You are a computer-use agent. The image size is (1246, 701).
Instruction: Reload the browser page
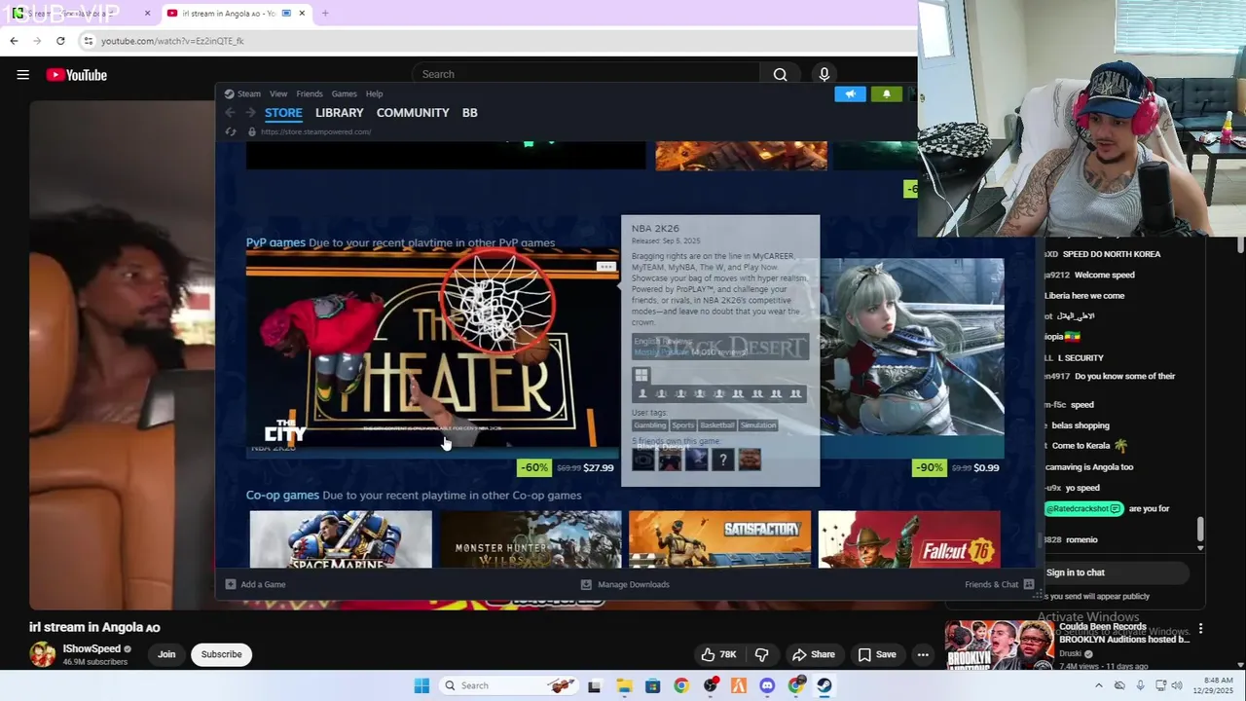tap(60, 41)
